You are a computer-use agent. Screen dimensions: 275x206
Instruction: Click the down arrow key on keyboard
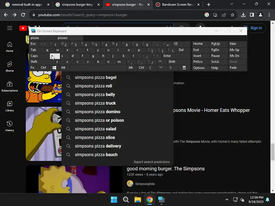pyautogui.click(x=161, y=67)
